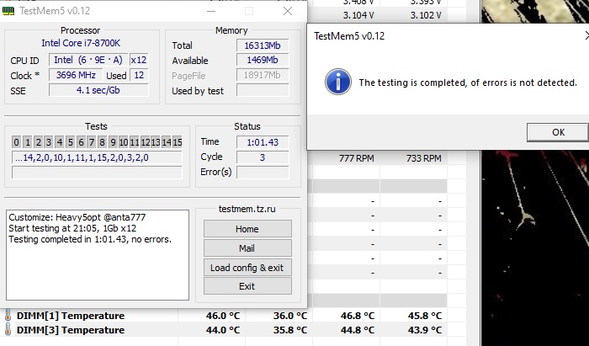Click the SSE 4.1 sec/Gb field

[98, 90]
